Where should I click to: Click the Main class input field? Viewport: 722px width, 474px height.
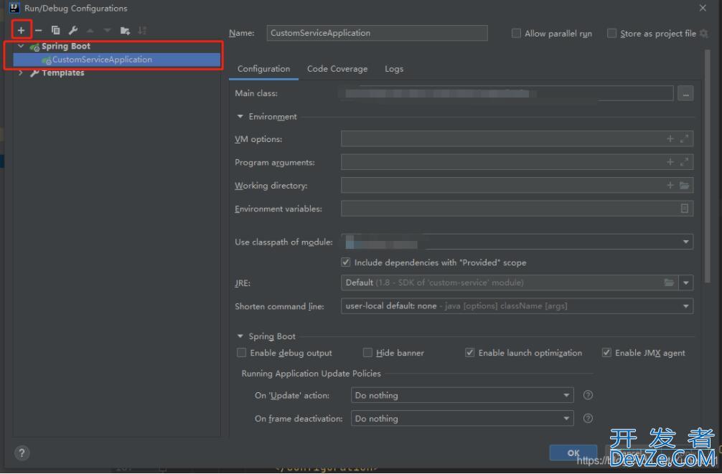507,93
